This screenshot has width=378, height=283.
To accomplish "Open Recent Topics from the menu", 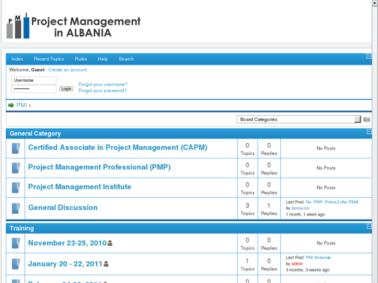I will (x=49, y=59).
